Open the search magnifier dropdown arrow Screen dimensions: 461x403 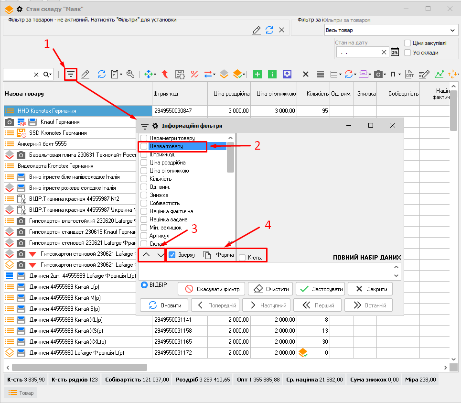51,75
